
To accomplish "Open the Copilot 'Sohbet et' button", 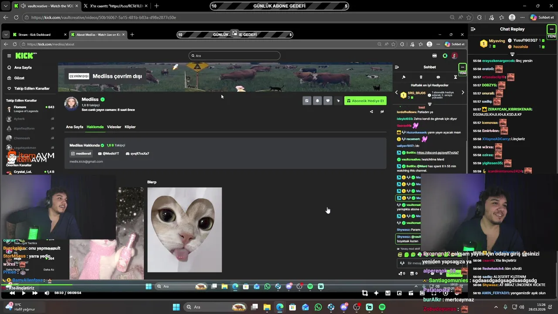I will [542, 17].
